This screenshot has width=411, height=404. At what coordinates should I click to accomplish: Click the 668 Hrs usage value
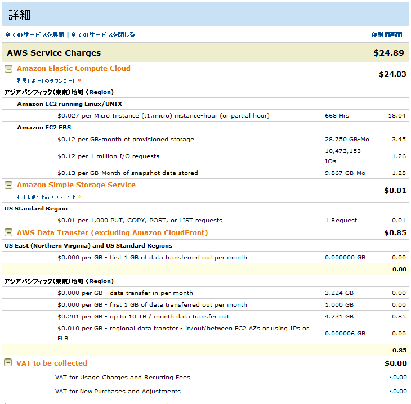pyautogui.click(x=337, y=116)
